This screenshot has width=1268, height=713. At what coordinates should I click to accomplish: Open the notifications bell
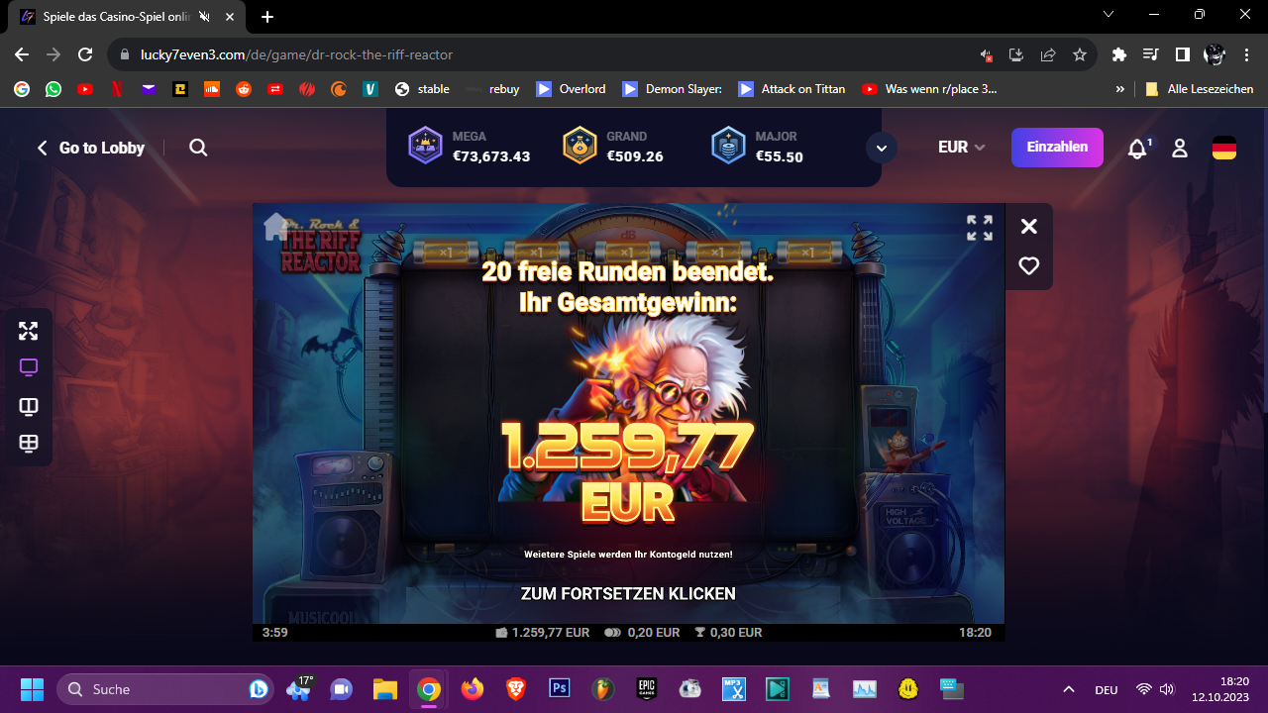coord(1138,149)
